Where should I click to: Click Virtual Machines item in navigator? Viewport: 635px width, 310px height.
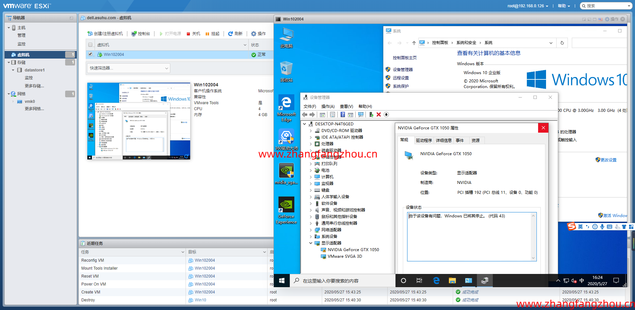click(x=40, y=55)
